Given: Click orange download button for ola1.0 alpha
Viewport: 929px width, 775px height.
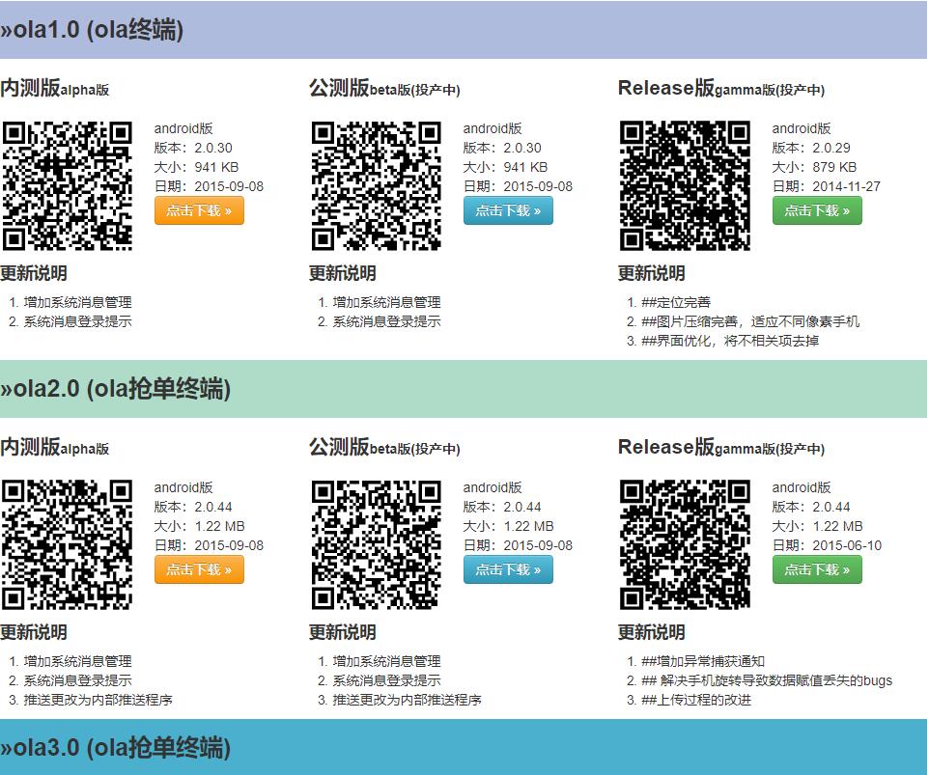Looking at the screenshot, I should [x=199, y=210].
